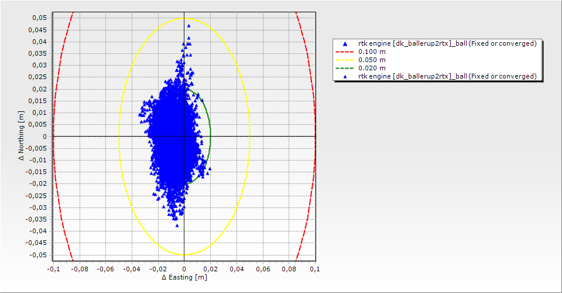562x293 pixels.
Task: Click the red dashed 0.100 m legend line sample
Action: tap(345, 52)
